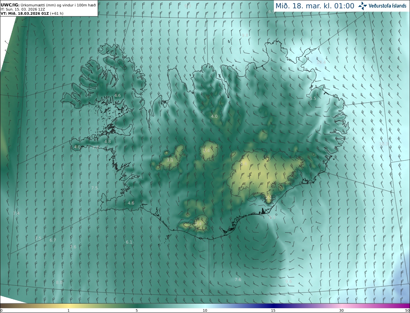The image size is (410, 313).
Task: Click the '15' label on the color scale
Action: pyautogui.click(x=273, y=310)
